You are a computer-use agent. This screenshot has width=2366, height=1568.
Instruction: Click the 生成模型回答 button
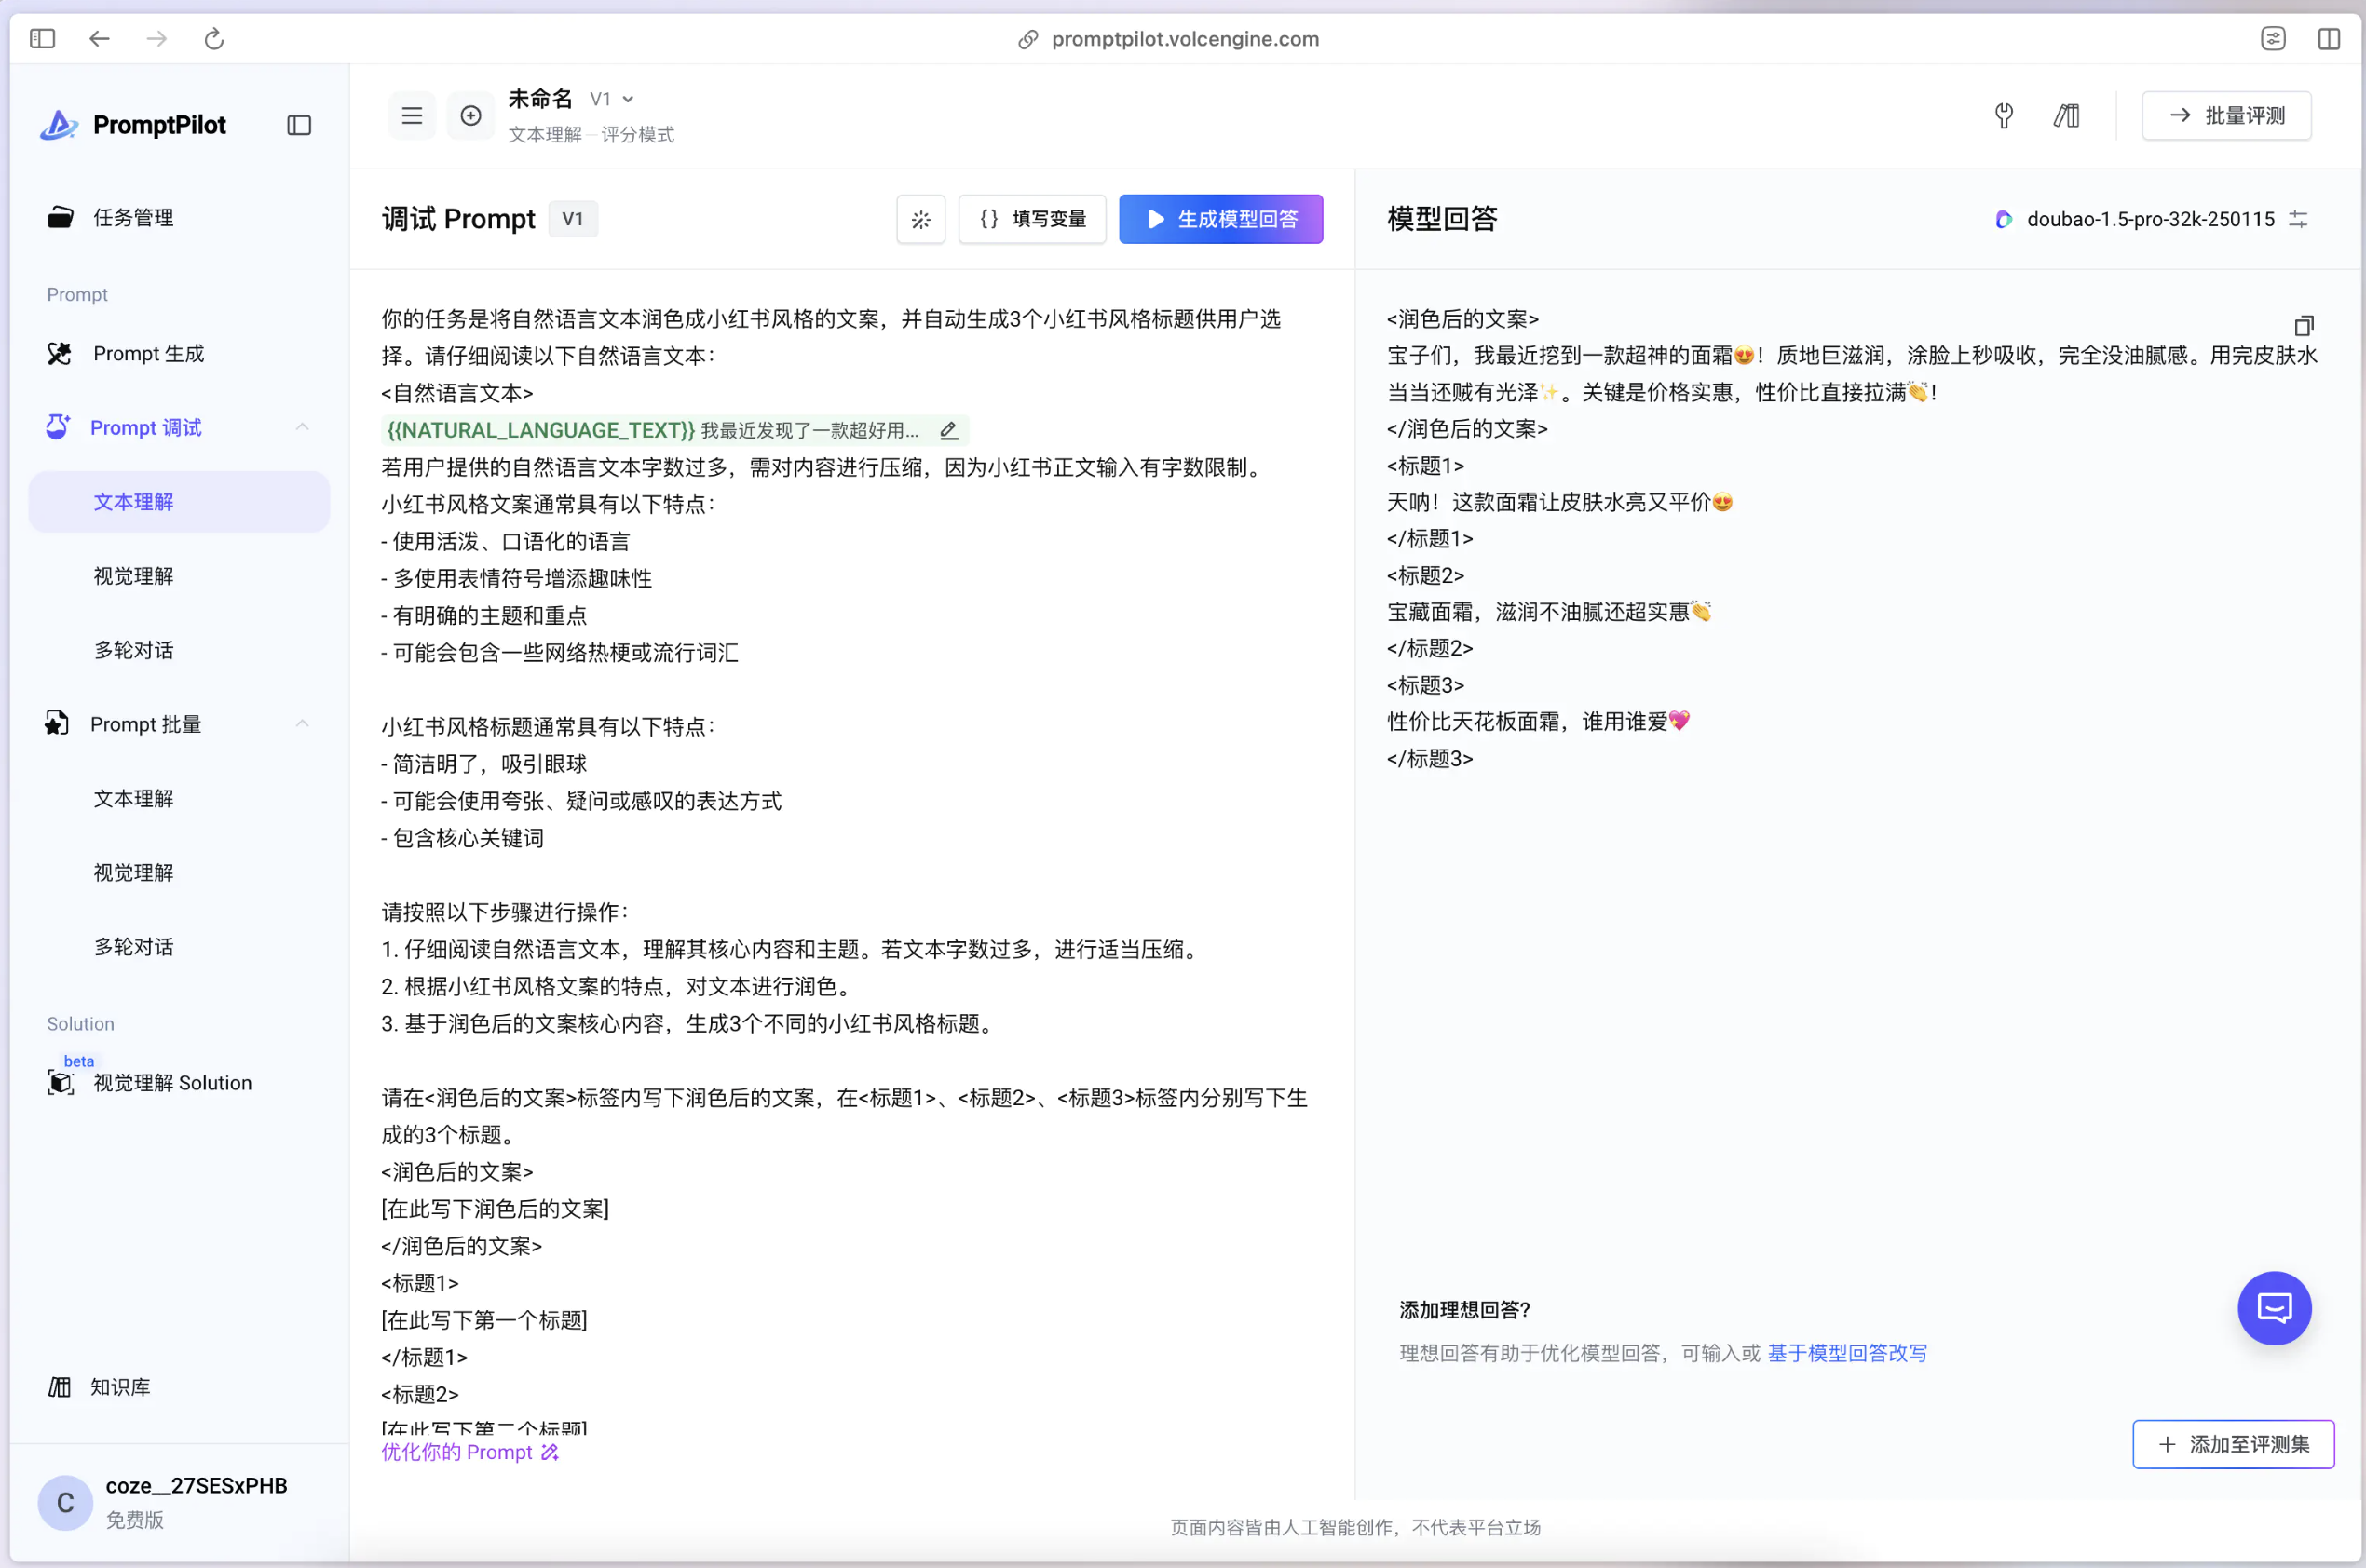1219,219
